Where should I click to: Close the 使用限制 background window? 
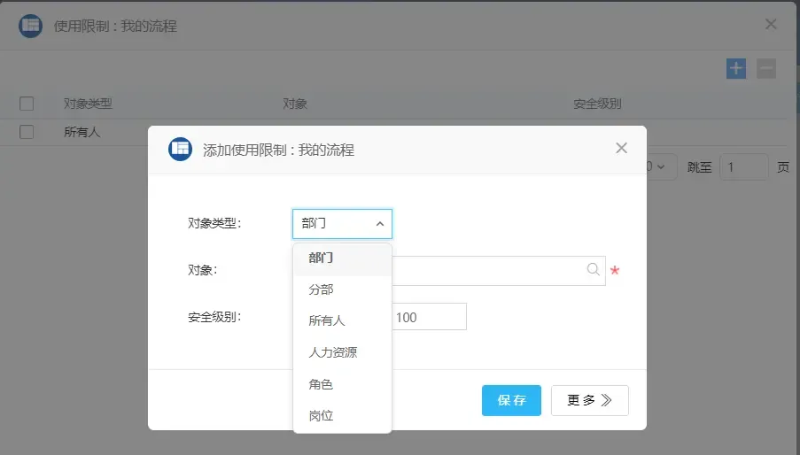coord(771,25)
